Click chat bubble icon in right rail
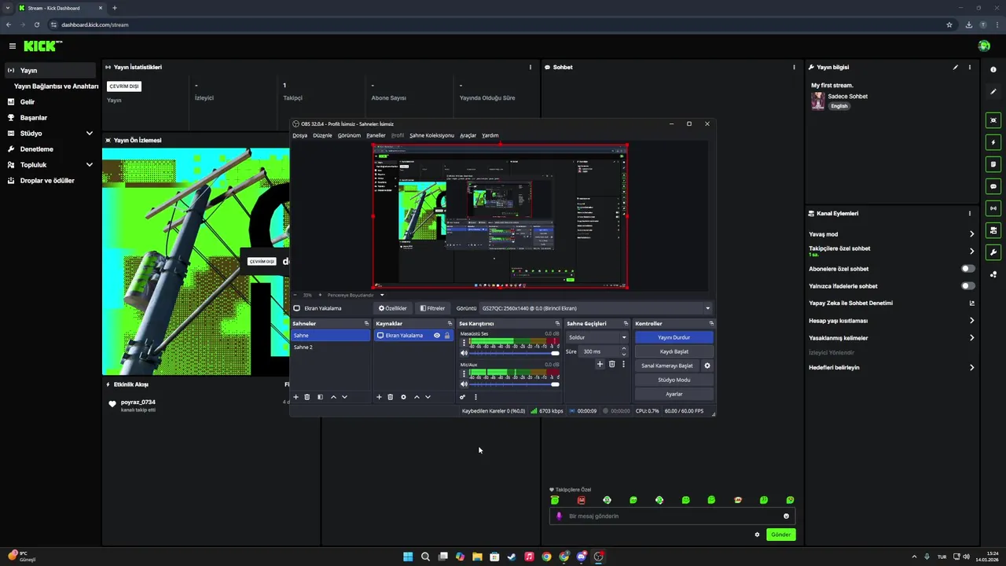This screenshot has width=1006, height=566. pos(993,186)
